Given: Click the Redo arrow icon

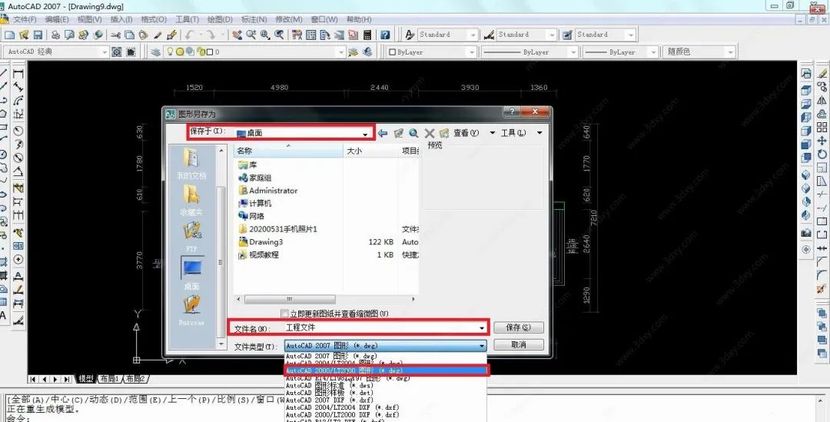Looking at the screenshot, I should pos(210,35).
